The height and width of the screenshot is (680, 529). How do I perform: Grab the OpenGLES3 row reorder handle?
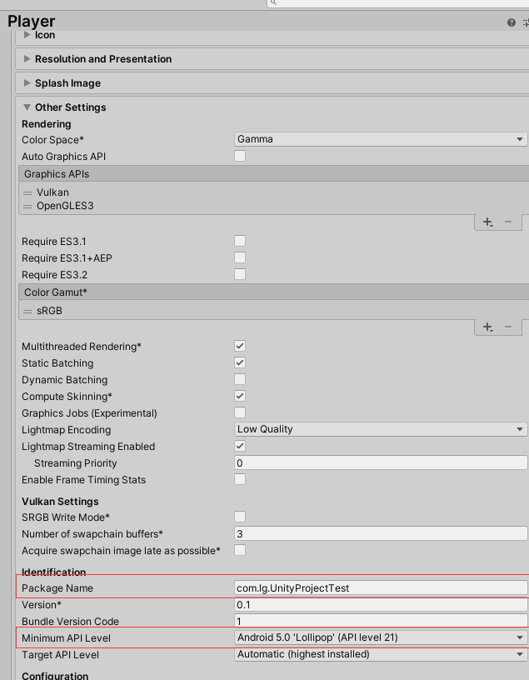(27, 207)
